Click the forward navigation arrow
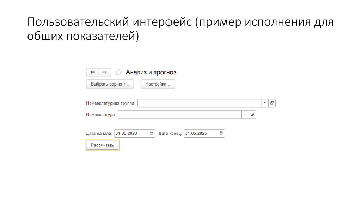 click(105, 72)
